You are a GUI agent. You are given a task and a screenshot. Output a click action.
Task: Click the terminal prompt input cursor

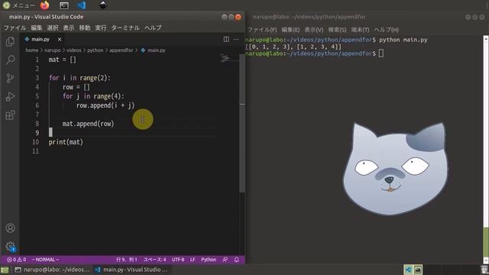381,53
